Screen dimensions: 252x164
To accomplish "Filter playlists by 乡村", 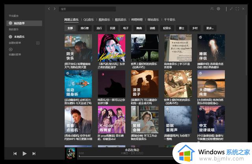I will coord(195,28).
